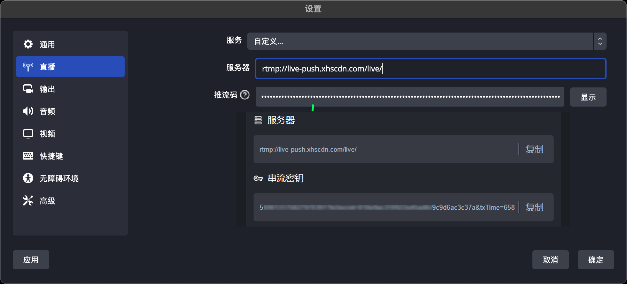Click the Output settings icon
The height and width of the screenshot is (284, 627).
point(28,89)
